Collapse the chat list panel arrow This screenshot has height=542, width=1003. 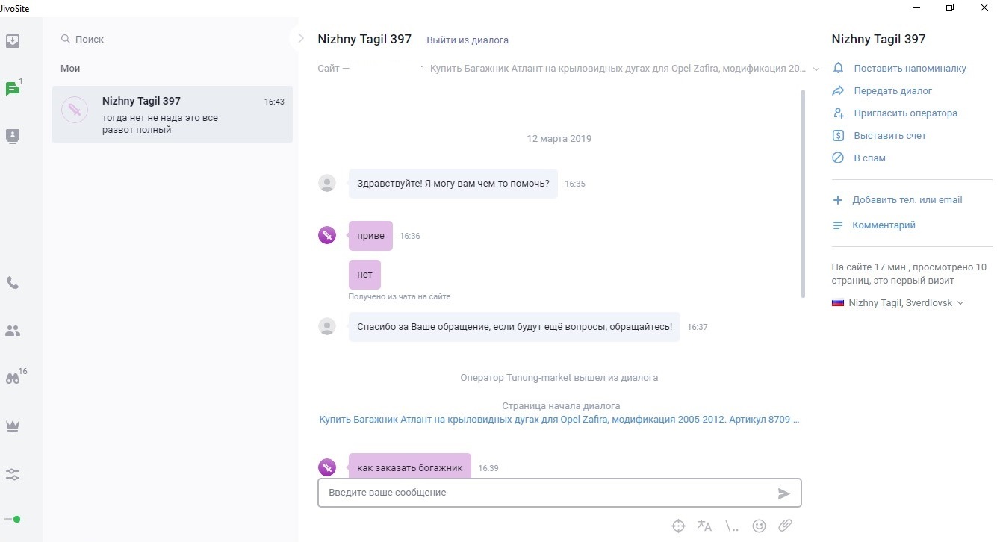pyautogui.click(x=301, y=38)
